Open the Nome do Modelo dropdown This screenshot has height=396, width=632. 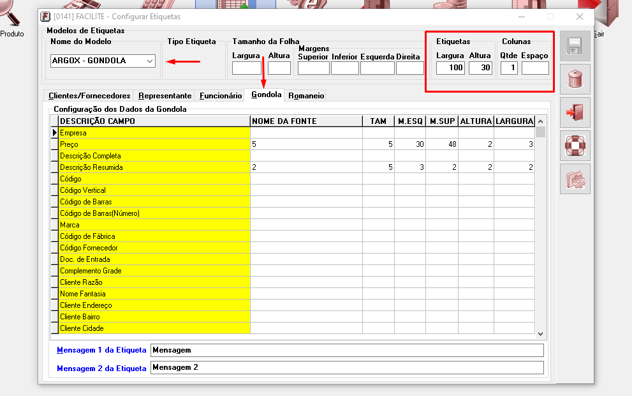(x=149, y=61)
